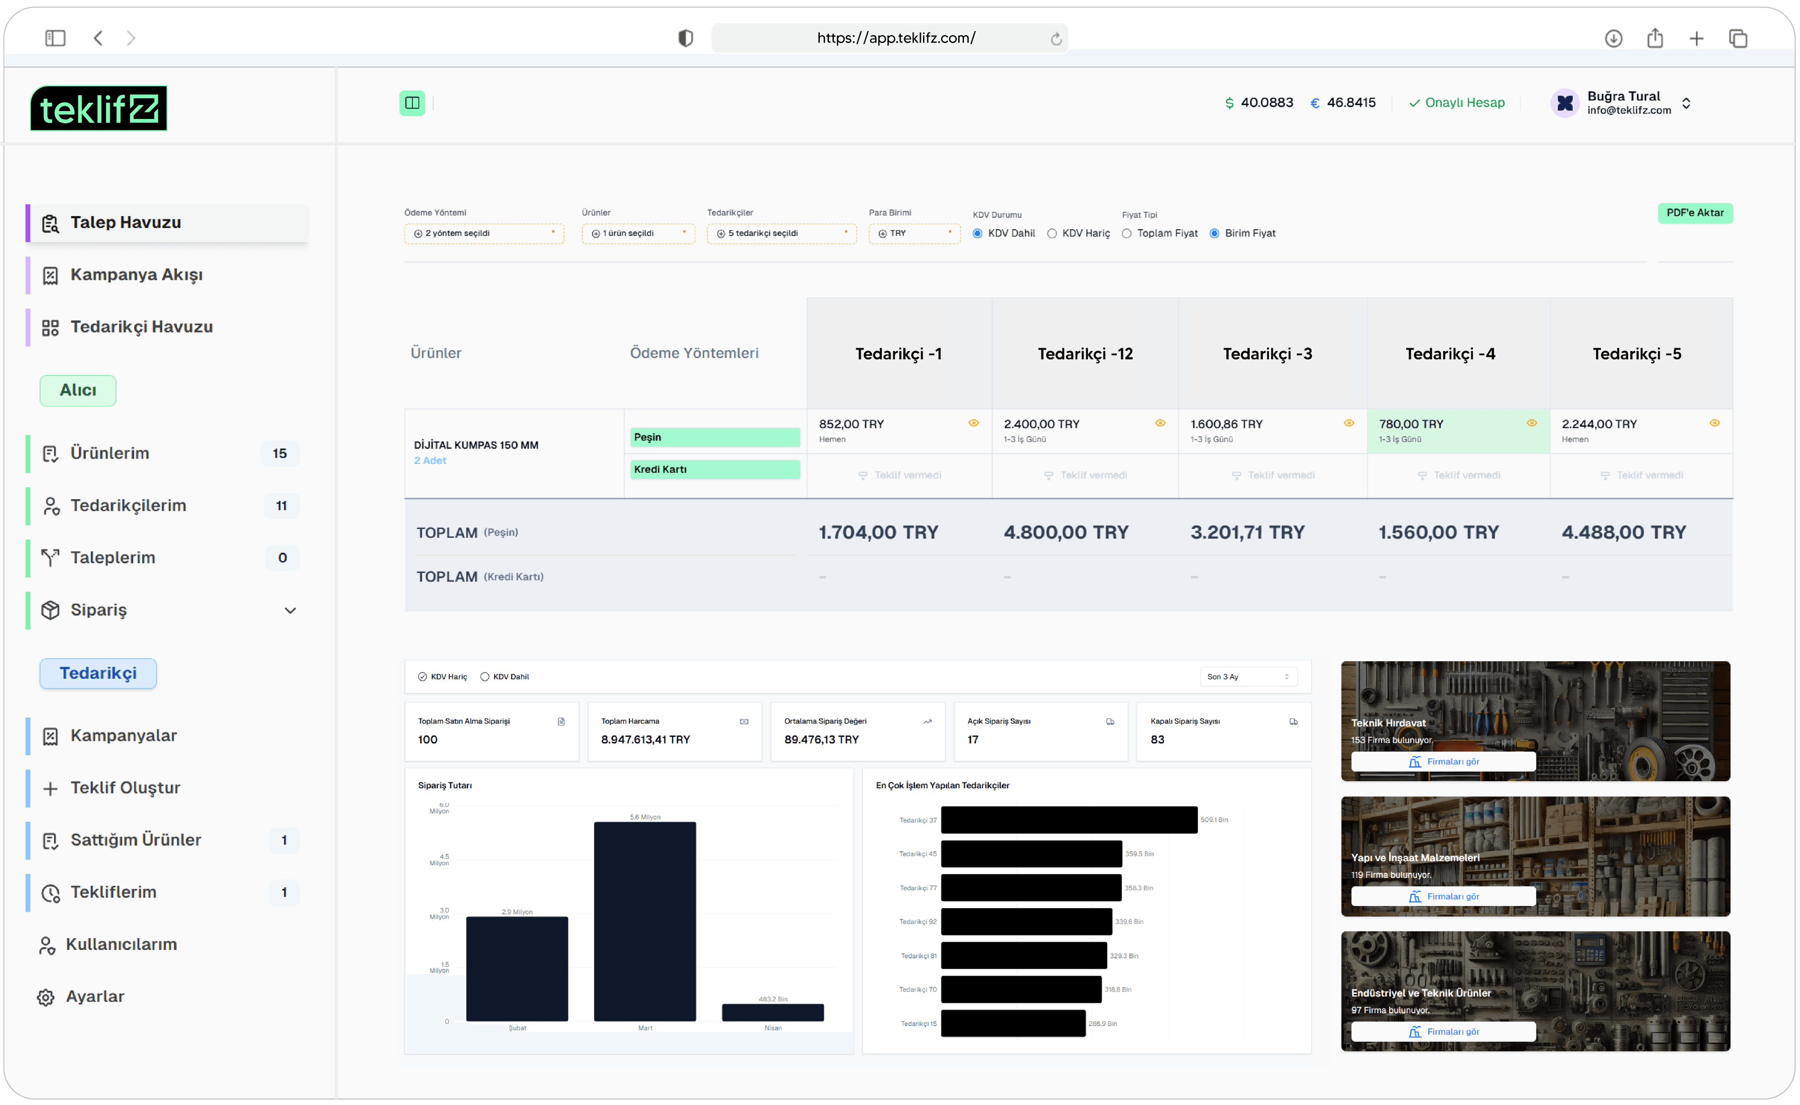Enable KDV Dahil below the comparison table
Image resolution: width=1800 pixels, height=1105 pixels.
click(x=485, y=676)
